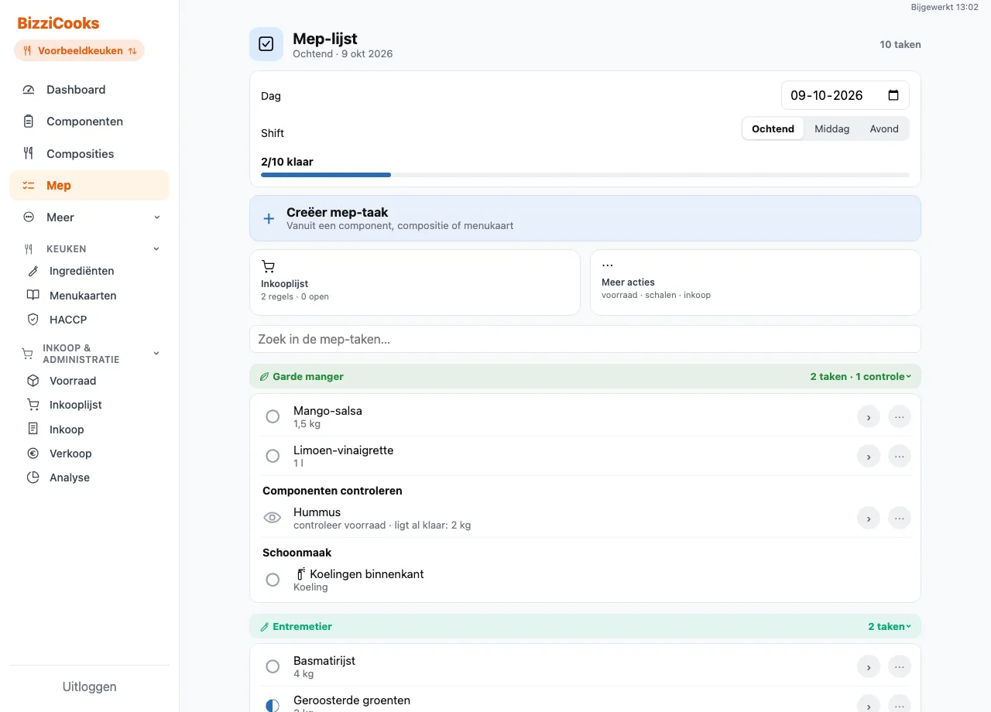This screenshot has height=712, width=991.
Task: Expand the Meer sidebar menu
Action: (x=90, y=217)
